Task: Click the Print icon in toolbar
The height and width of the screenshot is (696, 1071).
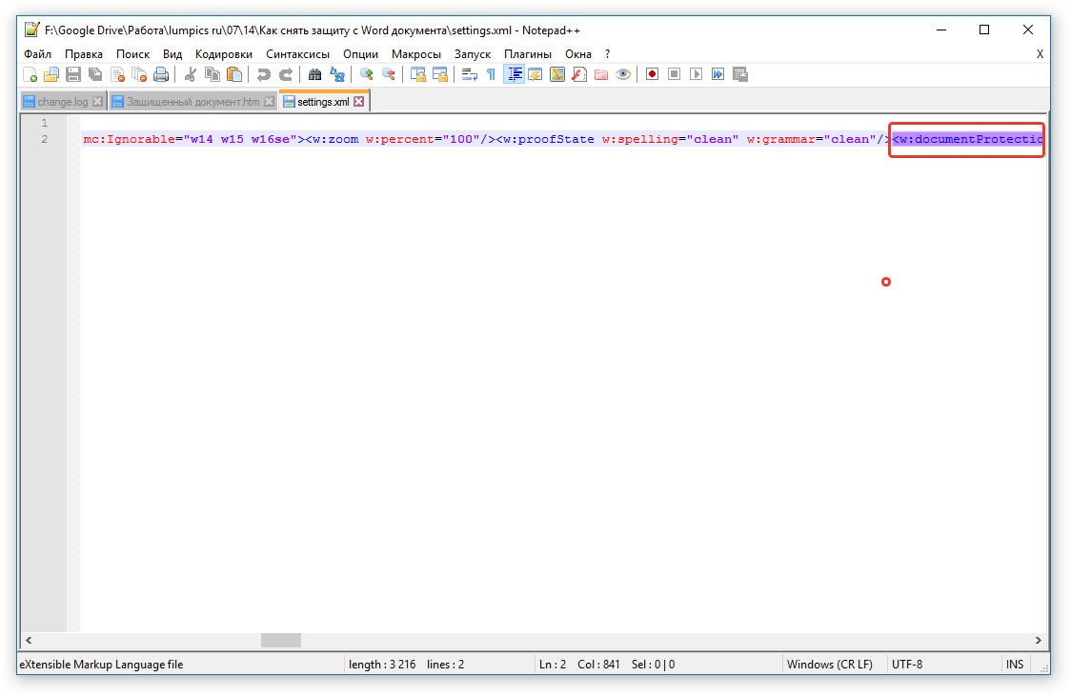Action: tap(161, 74)
